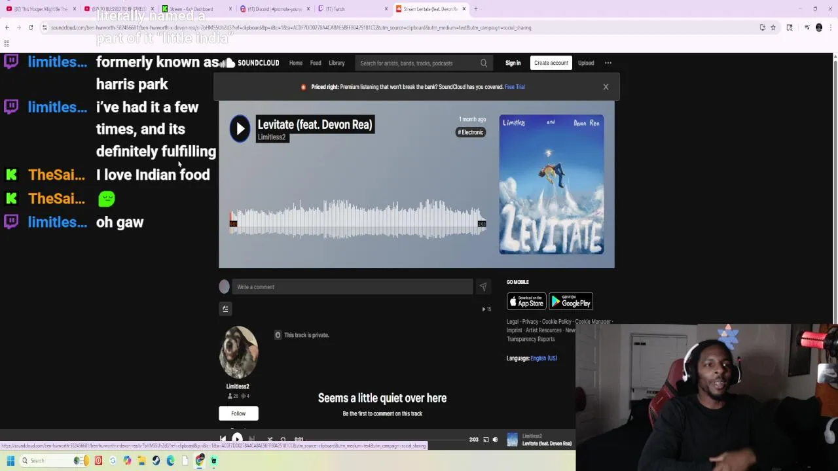Seek along the bottom player progress bar

click(386, 440)
